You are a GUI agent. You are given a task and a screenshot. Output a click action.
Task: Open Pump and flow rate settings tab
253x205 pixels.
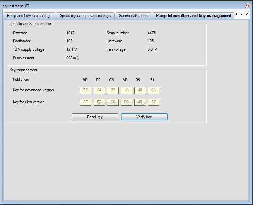pyautogui.click(x=29, y=16)
